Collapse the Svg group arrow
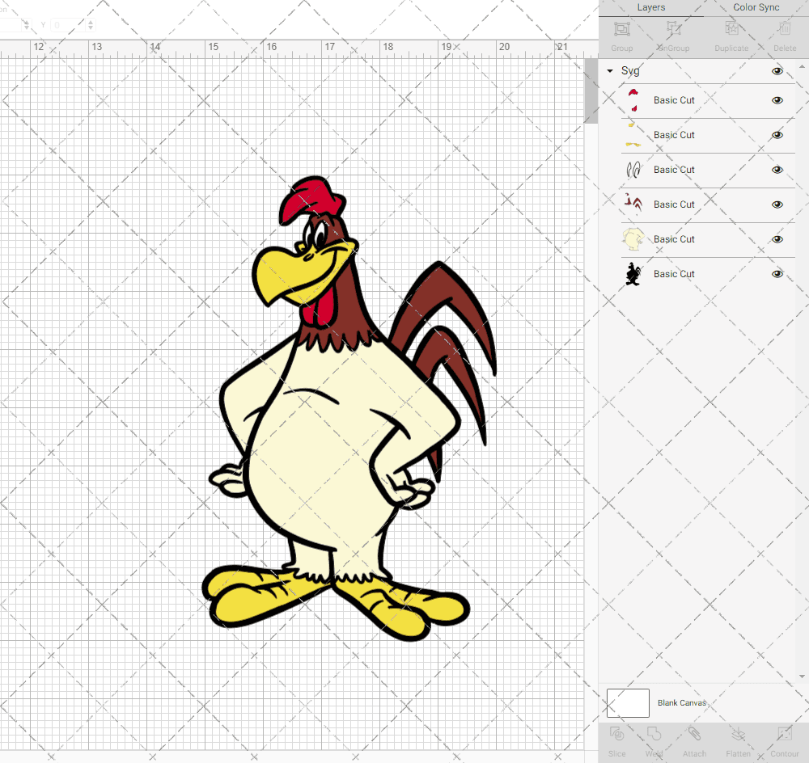 coord(610,71)
